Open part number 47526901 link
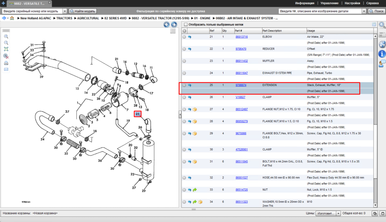 (x=242, y=149)
